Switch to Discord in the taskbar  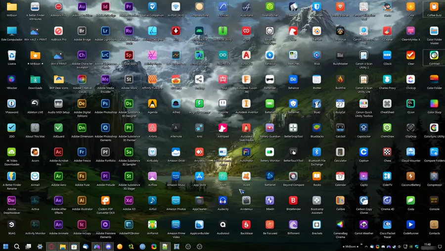point(108,247)
